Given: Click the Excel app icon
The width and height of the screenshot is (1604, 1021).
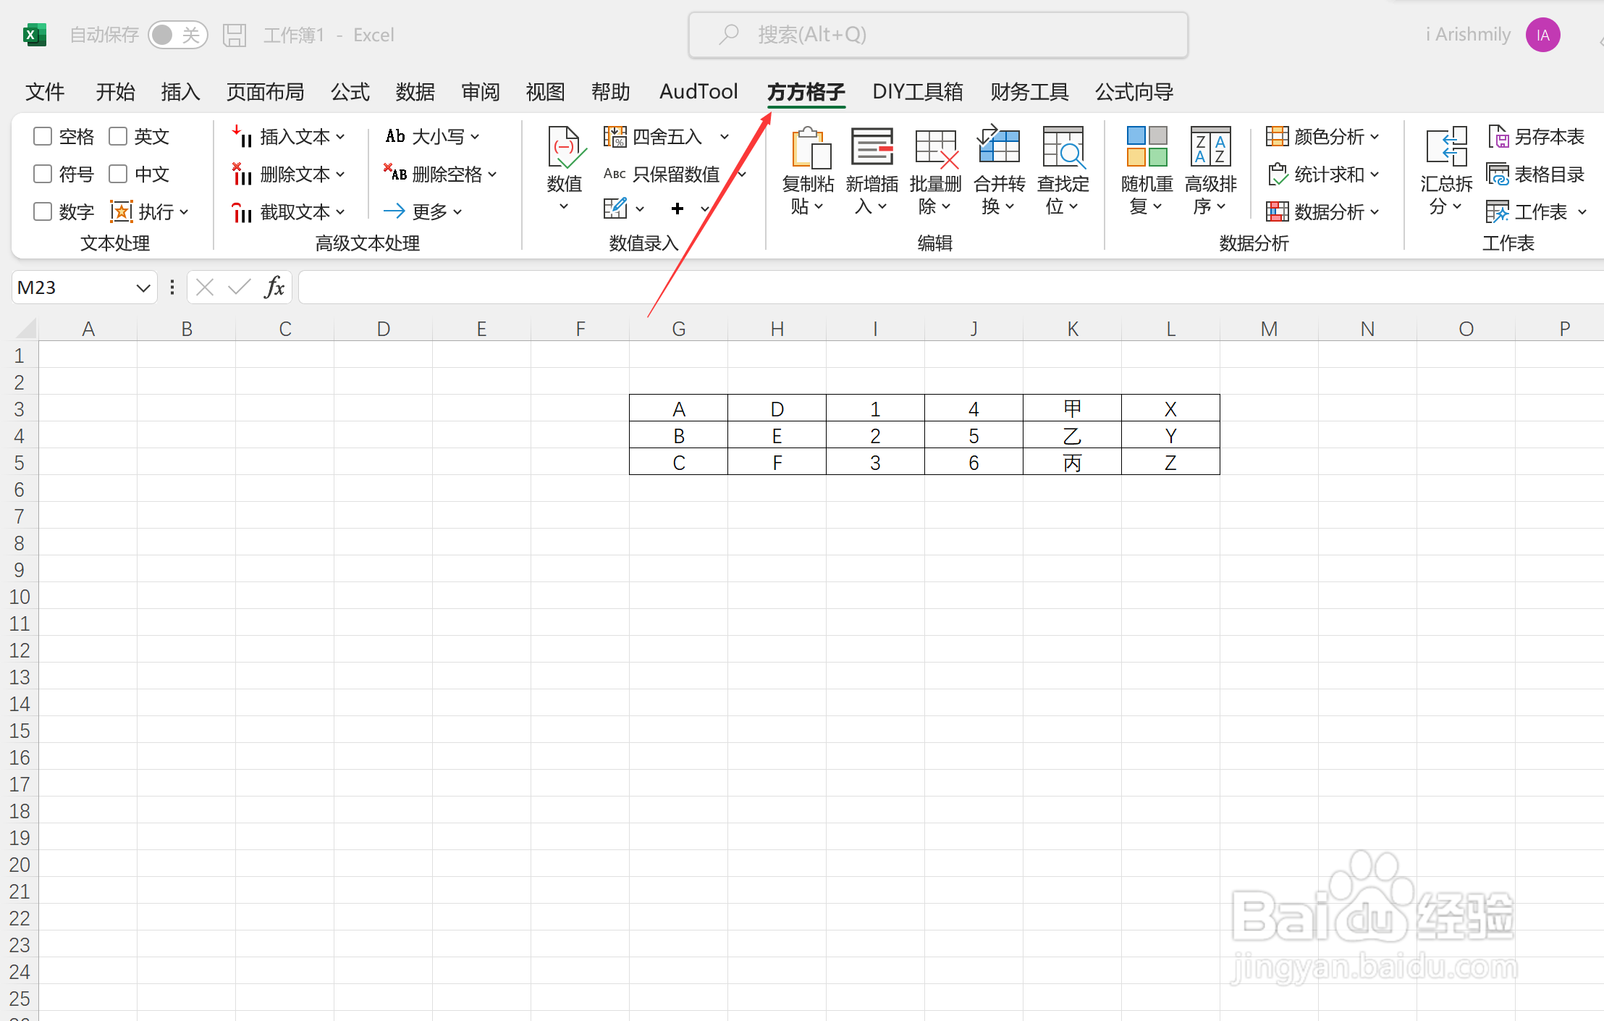Looking at the screenshot, I should [x=35, y=35].
